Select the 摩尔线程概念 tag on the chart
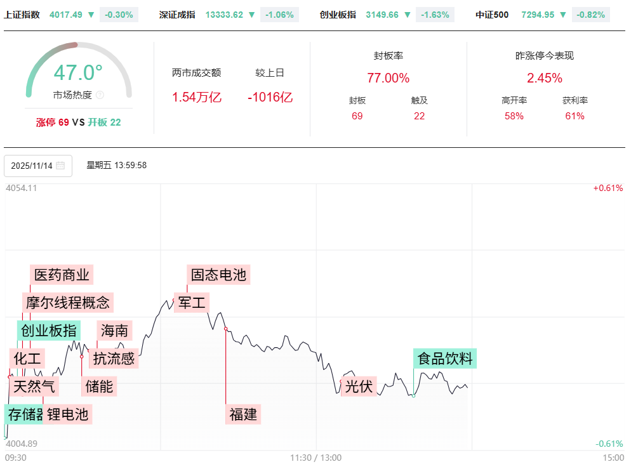 (68, 302)
